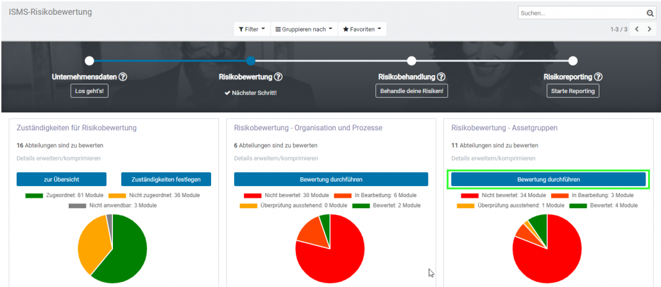Expand details in Zuständigkeiten für Risikobewertung card
The image size is (661, 287).
[x=58, y=158]
